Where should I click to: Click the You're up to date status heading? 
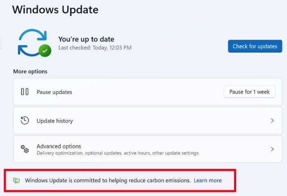pos(86,39)
